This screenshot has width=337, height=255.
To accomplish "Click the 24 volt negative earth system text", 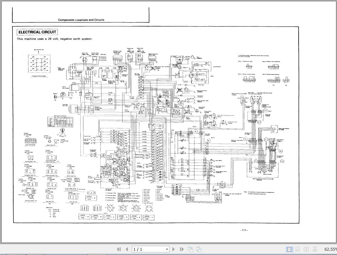I will click(55, 39).
